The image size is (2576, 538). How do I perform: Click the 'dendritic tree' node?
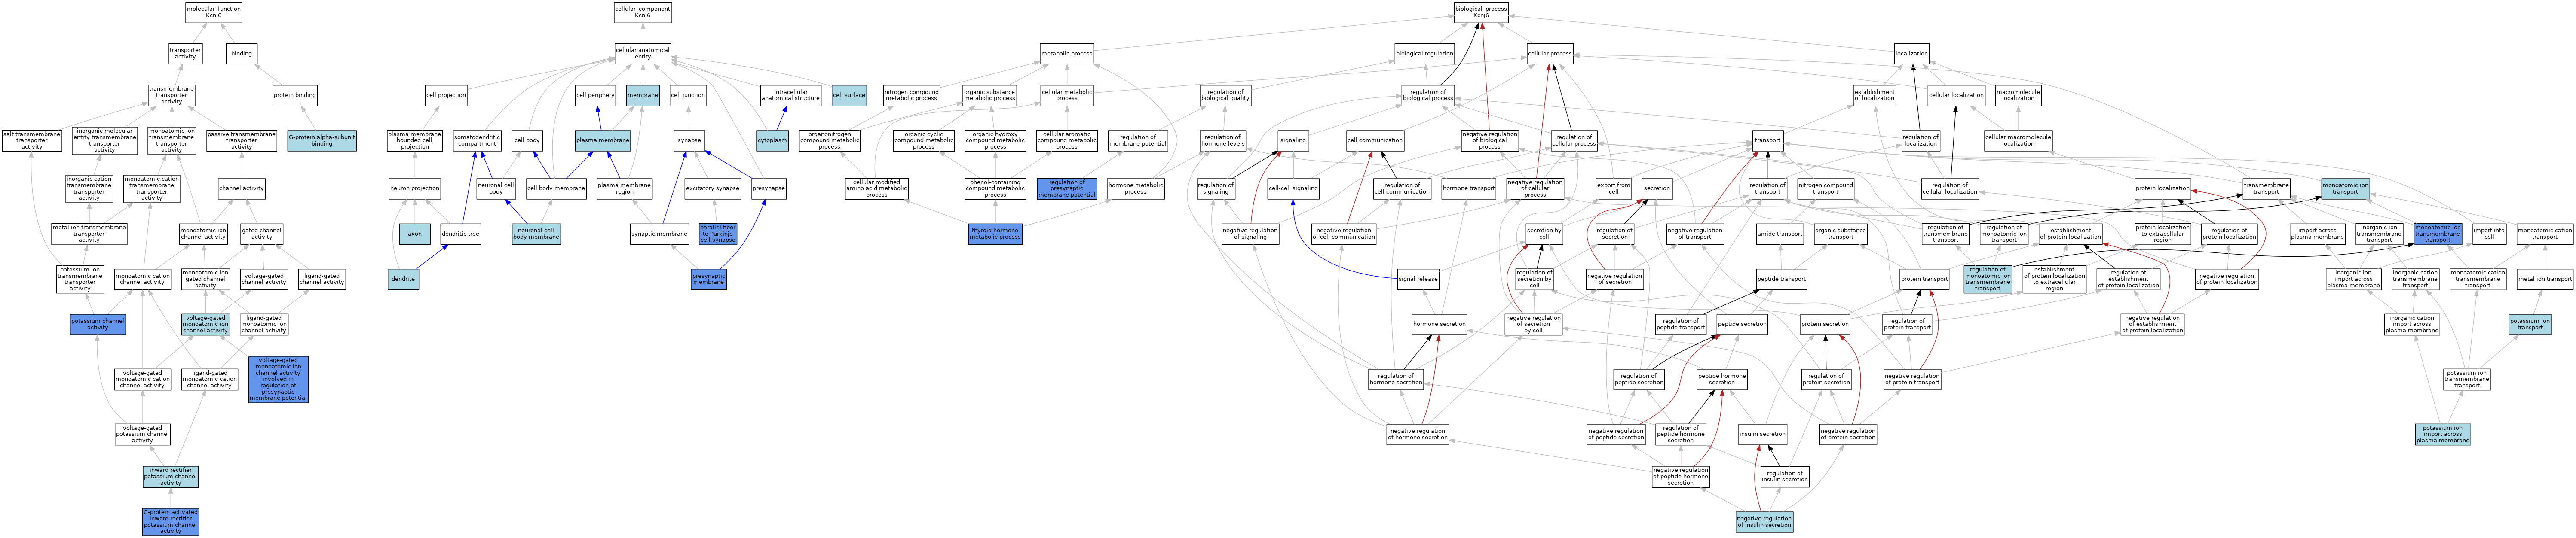460,234
